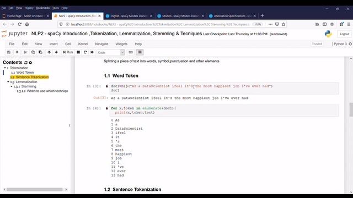Open the Insert menu

54,44
